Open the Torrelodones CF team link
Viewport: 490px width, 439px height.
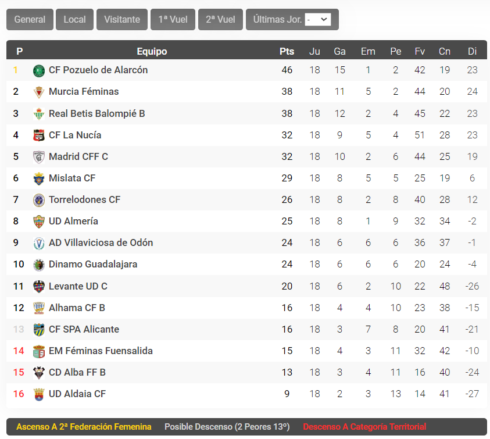(84, 199)
